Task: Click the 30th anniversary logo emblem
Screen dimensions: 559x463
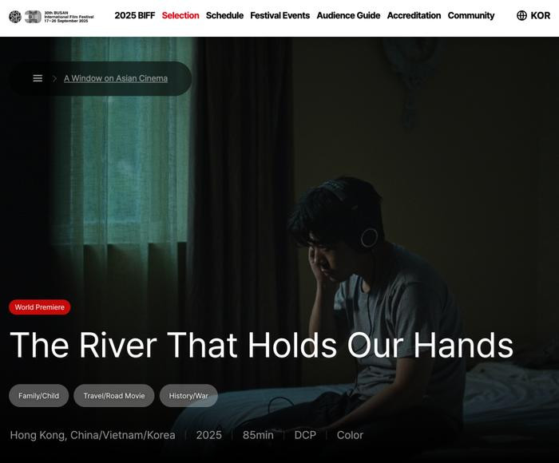Action: pos(34,17)
